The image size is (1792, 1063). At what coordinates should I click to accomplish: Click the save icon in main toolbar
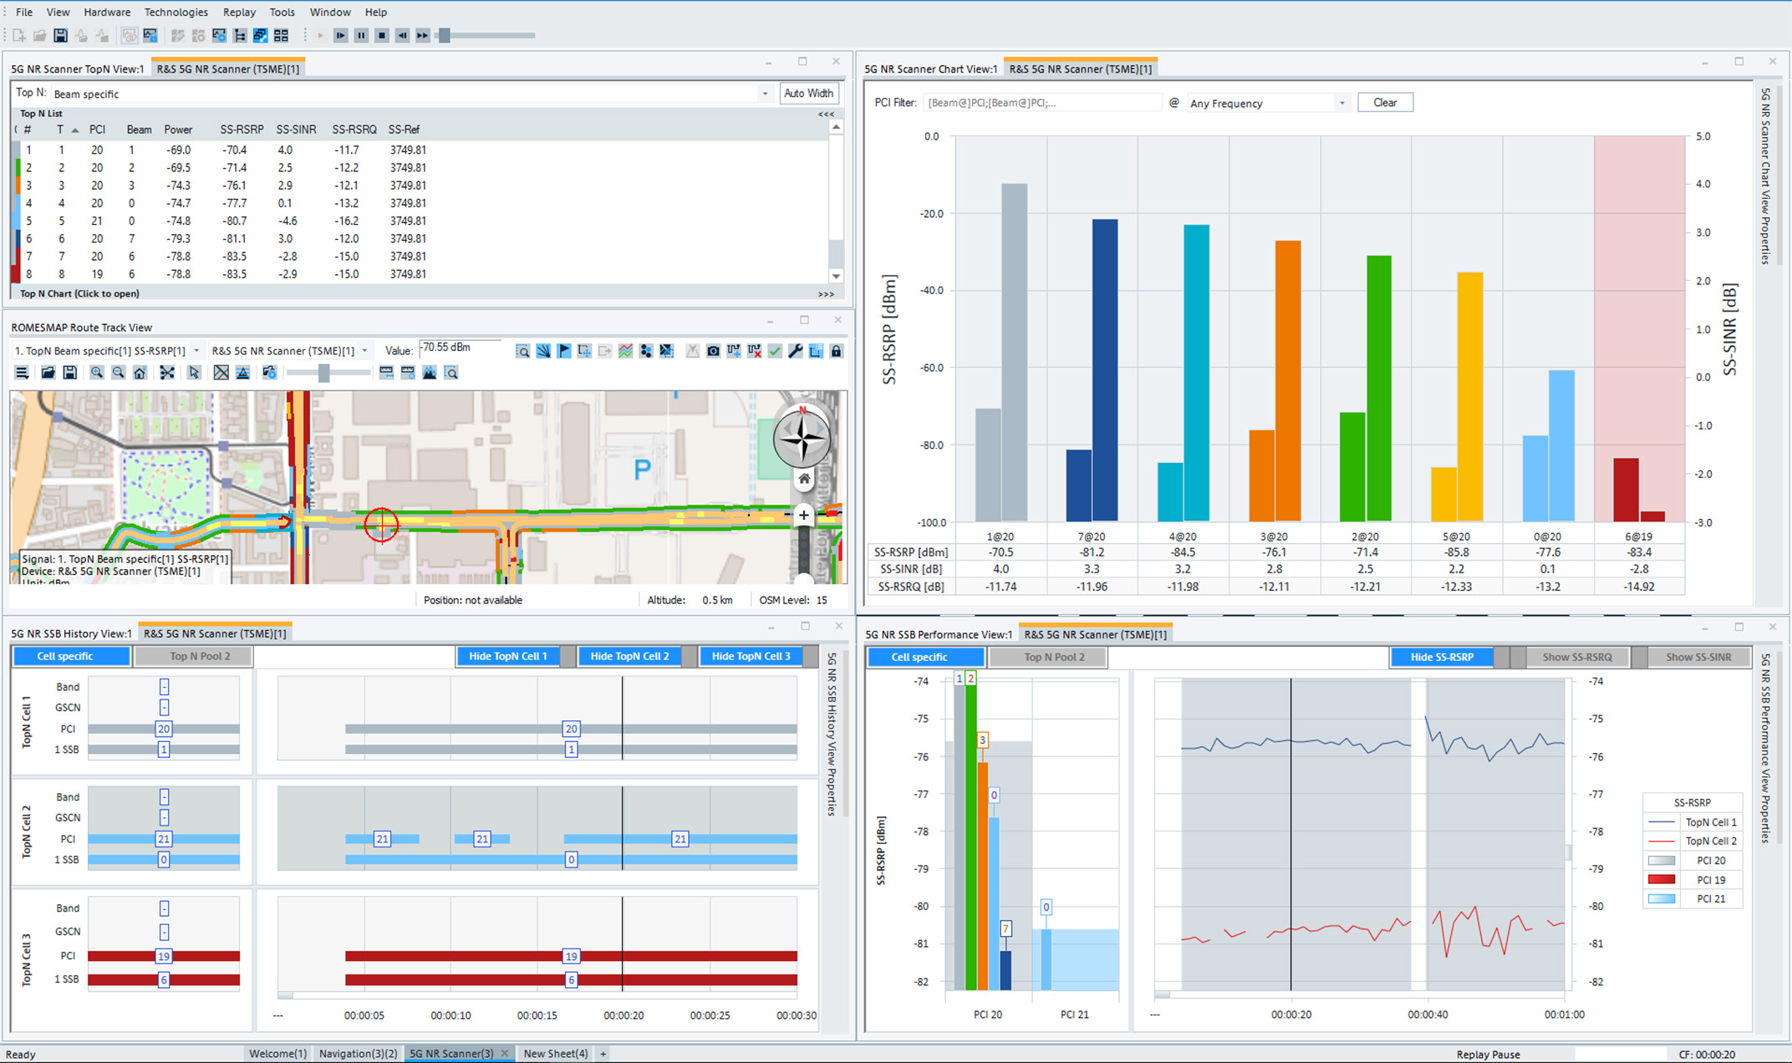[x=60, y=35]
